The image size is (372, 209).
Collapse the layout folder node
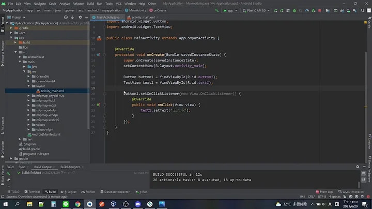(28, 86)
